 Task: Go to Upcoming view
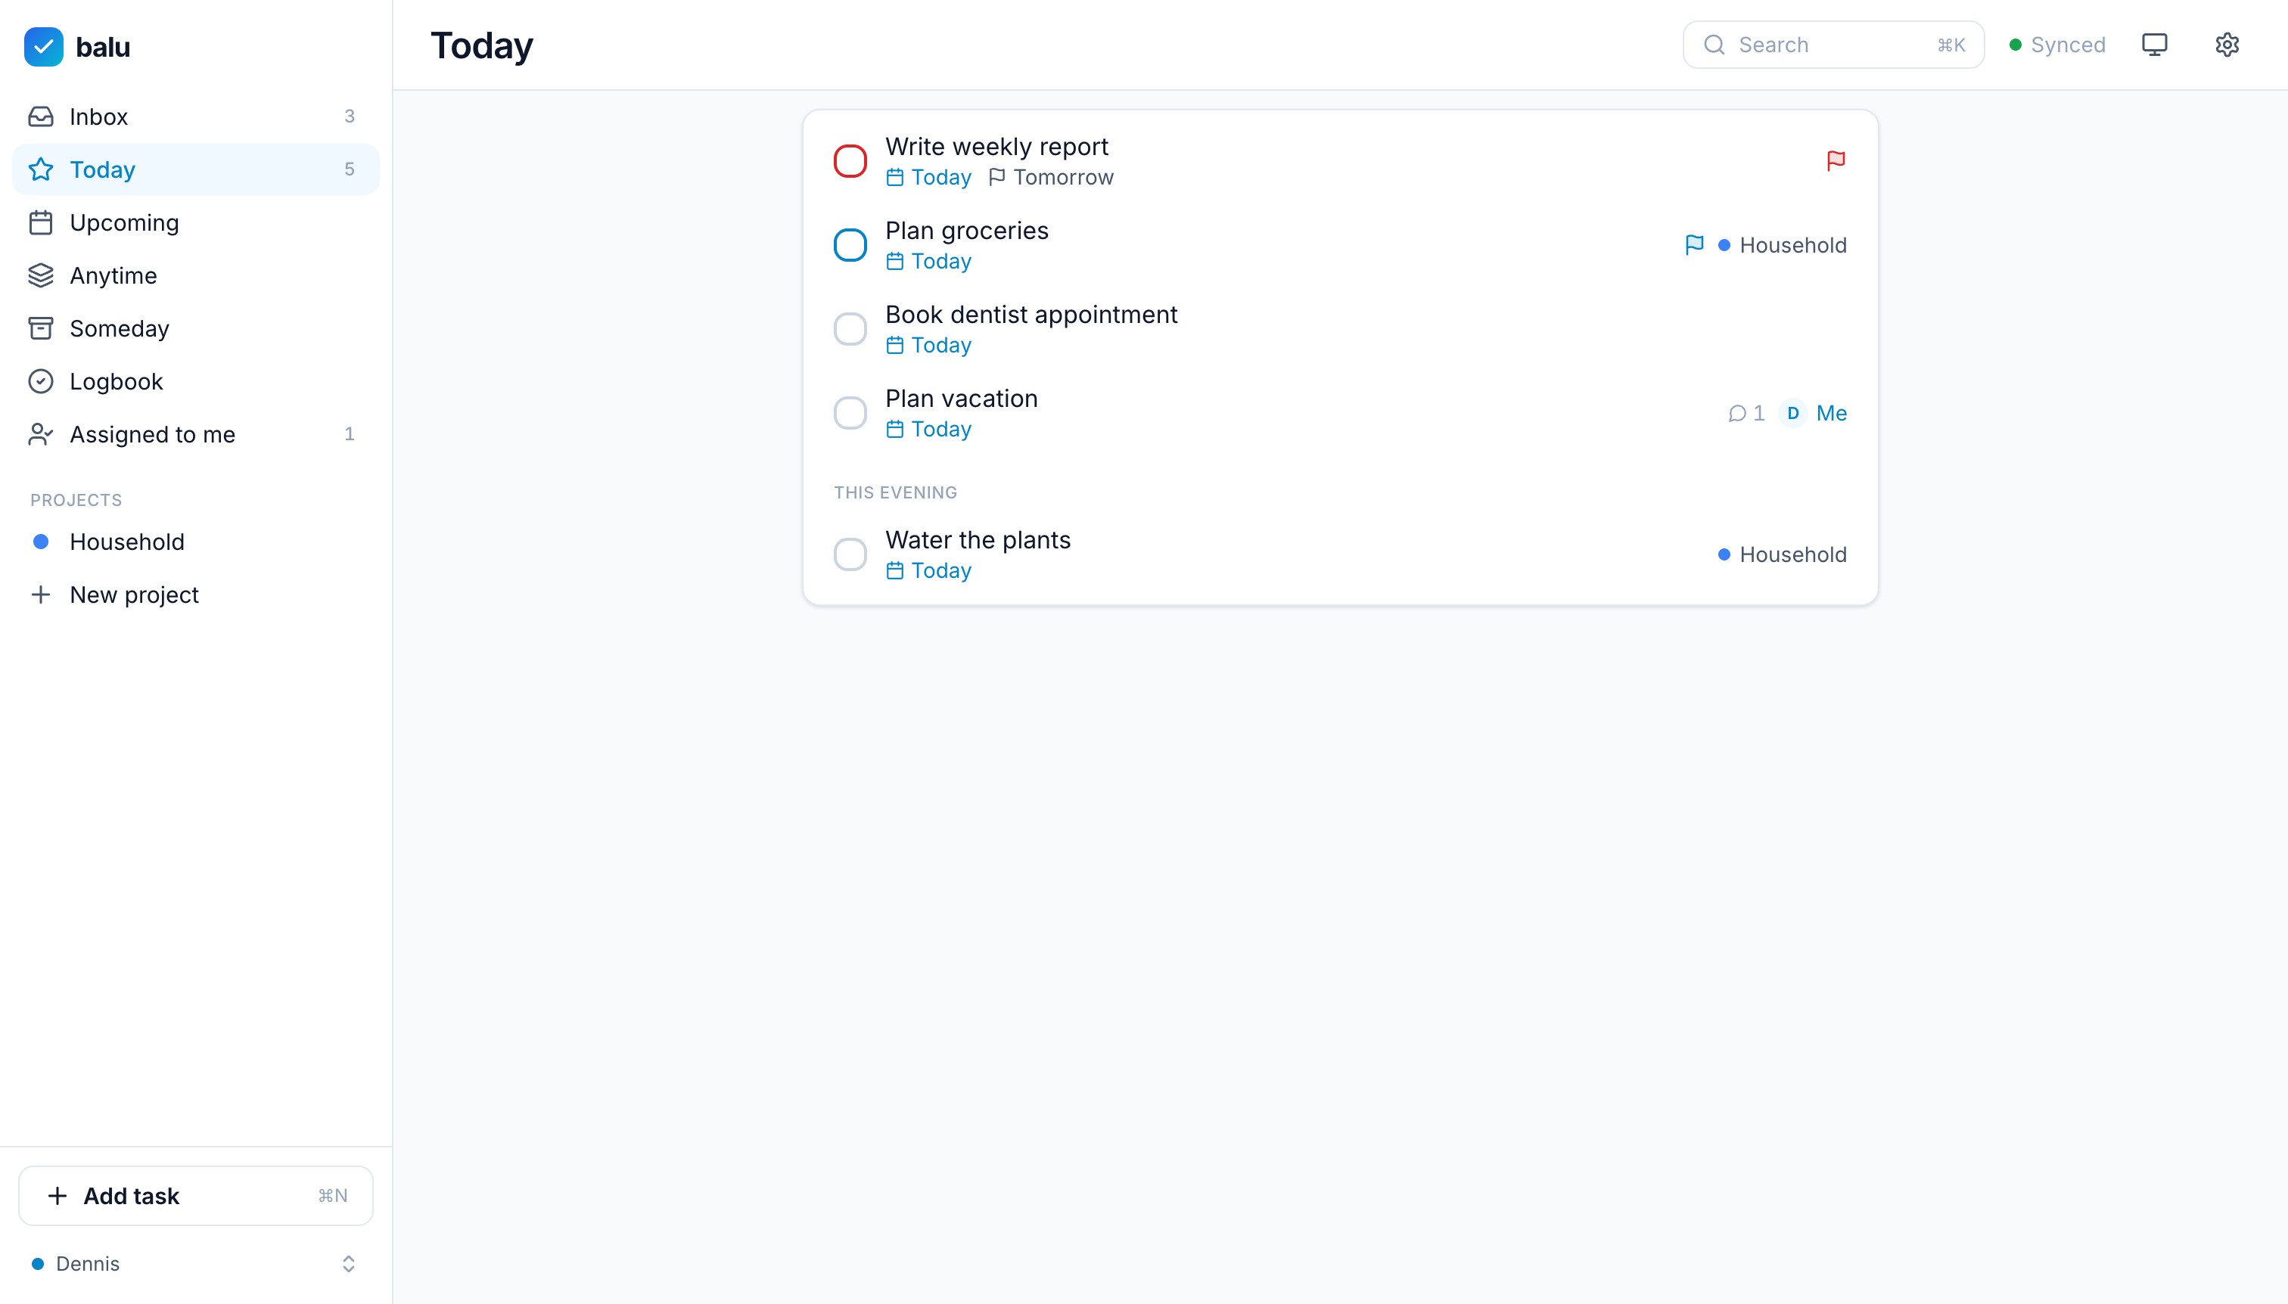tap(195, 222)
